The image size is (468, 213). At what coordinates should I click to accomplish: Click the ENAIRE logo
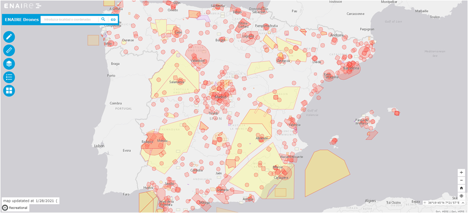click(23, 6)
